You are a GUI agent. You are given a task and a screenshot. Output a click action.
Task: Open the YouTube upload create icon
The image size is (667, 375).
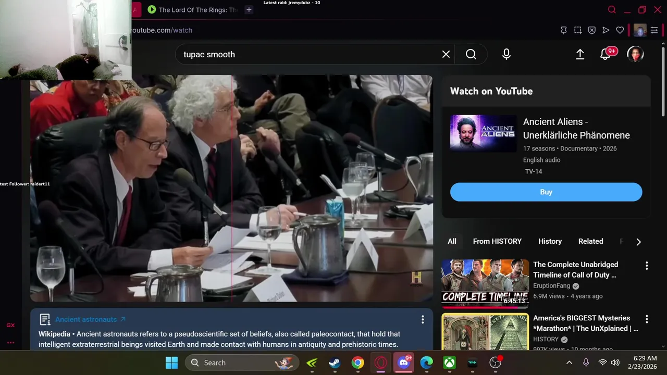click(580, 54)
